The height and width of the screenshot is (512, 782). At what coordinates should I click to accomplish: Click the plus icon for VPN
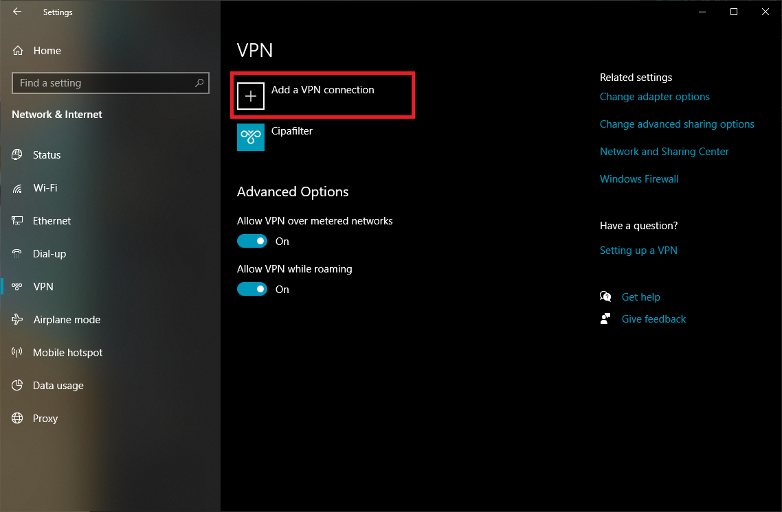(x=250, y=95)
